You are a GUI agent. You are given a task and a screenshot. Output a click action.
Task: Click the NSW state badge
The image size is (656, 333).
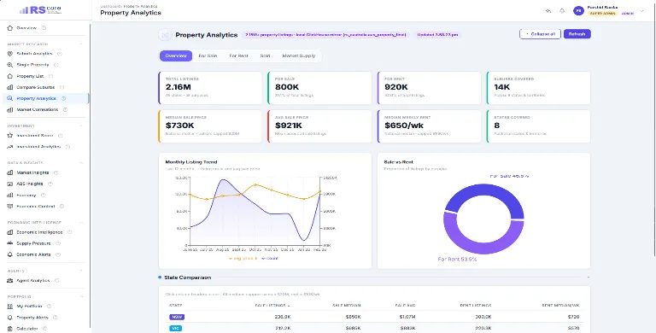point(177,317)
